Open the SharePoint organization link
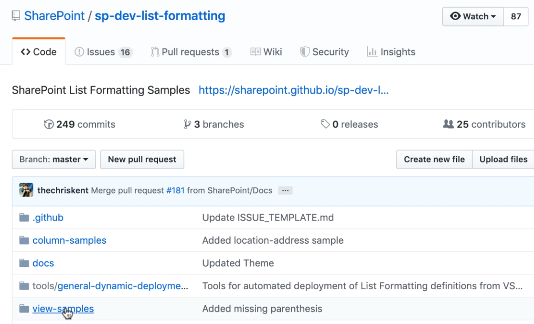Viewport: 534px width, 324px height. coord(54,16)
